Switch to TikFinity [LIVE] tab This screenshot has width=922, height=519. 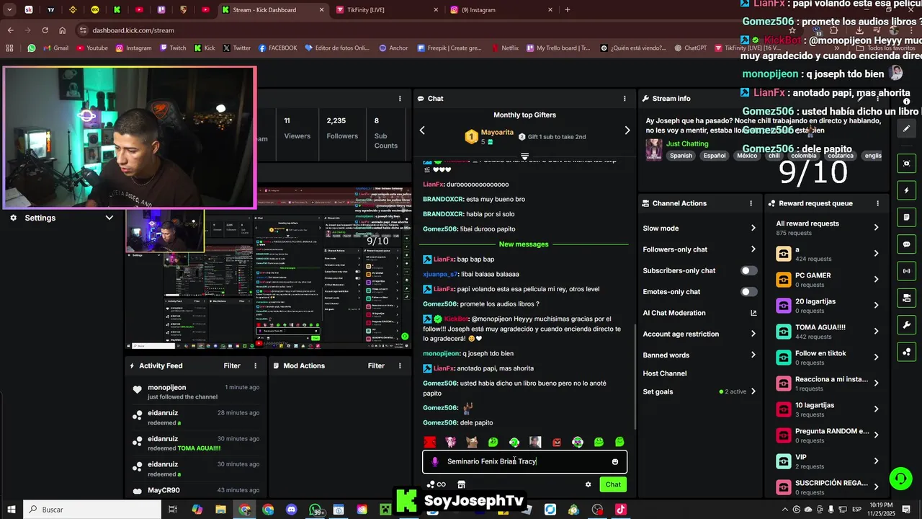coord(387,10)
